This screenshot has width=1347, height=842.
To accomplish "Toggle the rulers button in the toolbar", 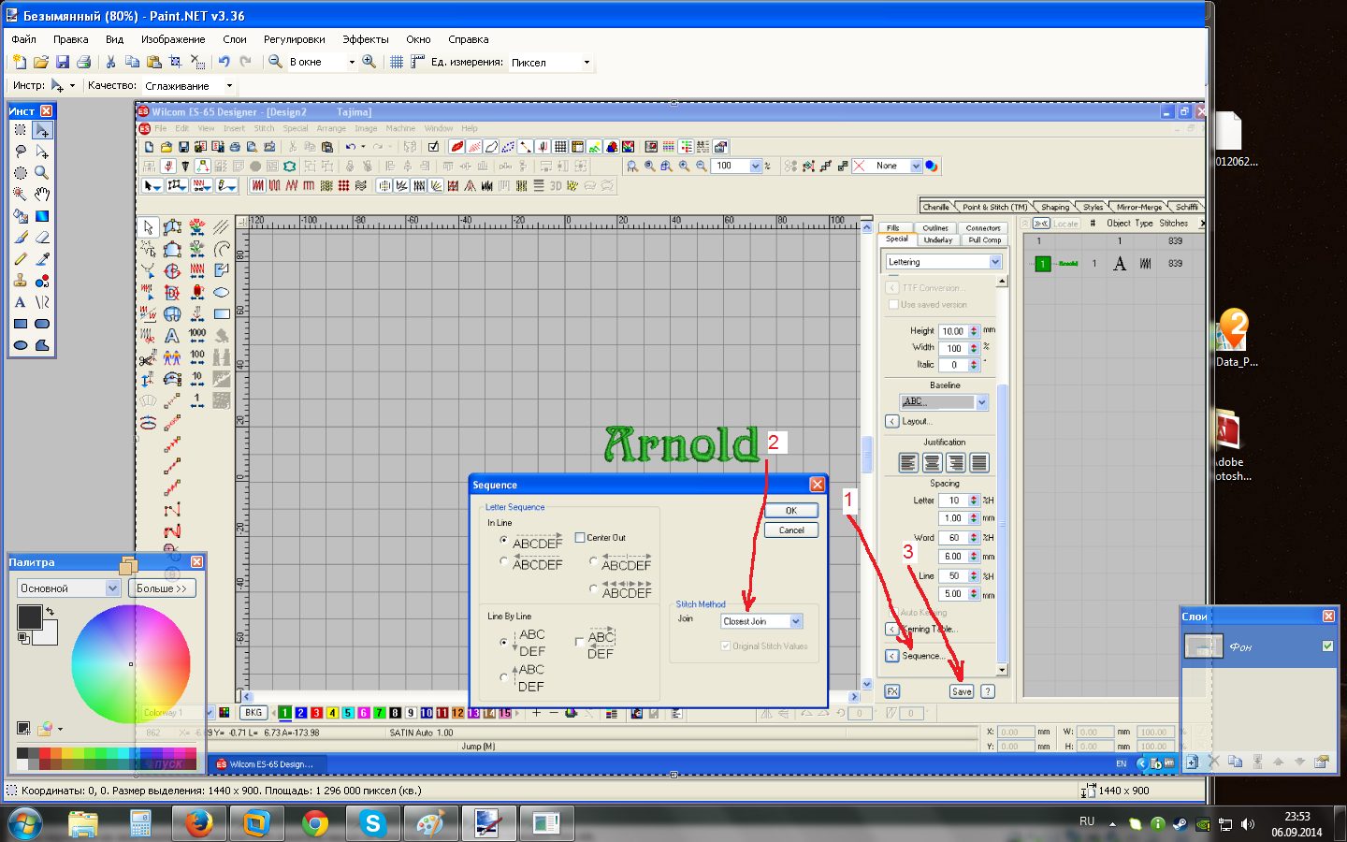I will 417,62.
